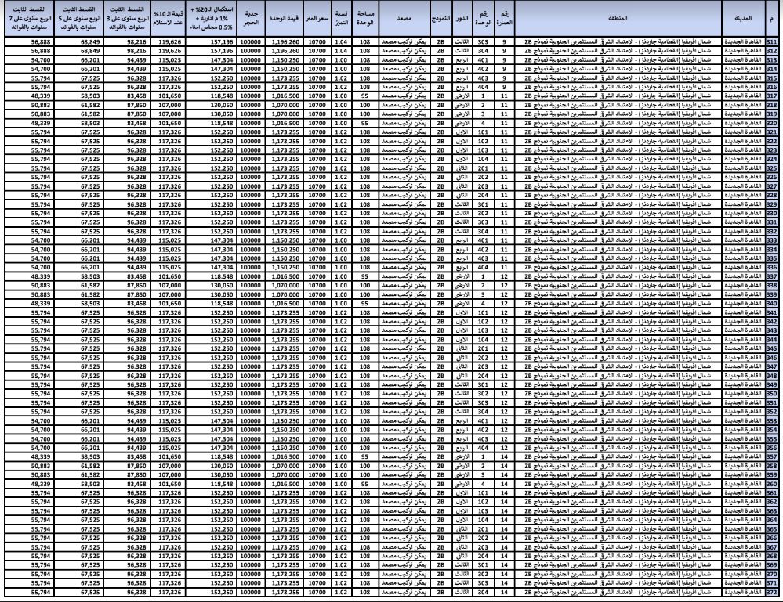This screenshot has height=602, width=783.
Task: Click the مصعد column header
Action: [404, 17]
